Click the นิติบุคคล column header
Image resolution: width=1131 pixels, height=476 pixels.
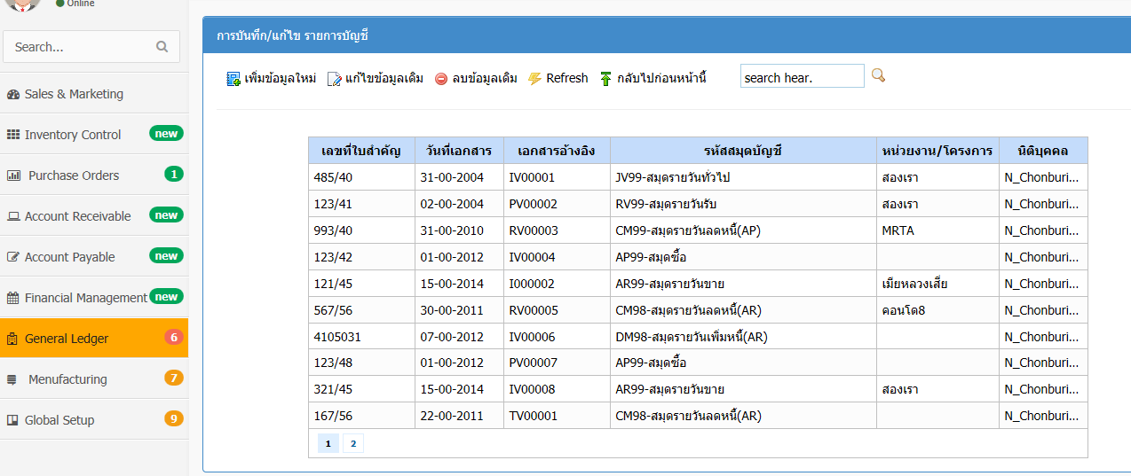tap(1043, 151)
